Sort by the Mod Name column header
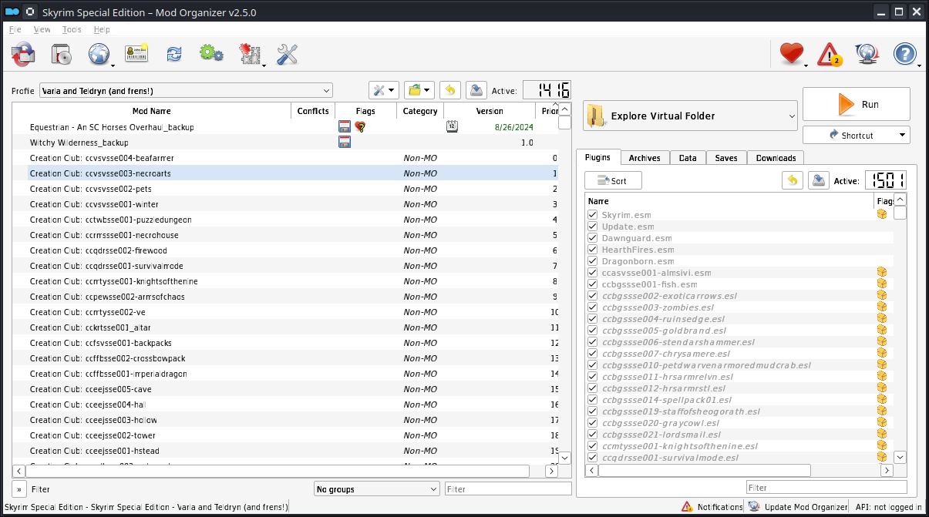Viewport: 929px width, 517px height. point(152,111)
